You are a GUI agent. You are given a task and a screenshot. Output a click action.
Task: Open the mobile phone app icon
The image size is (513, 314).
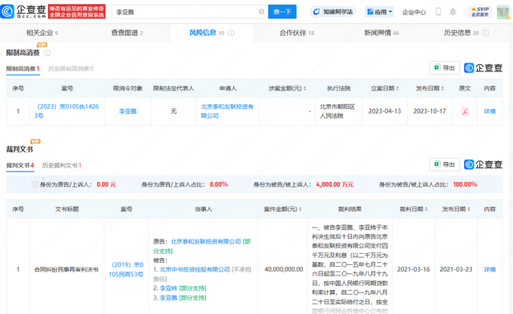[438, 12]
